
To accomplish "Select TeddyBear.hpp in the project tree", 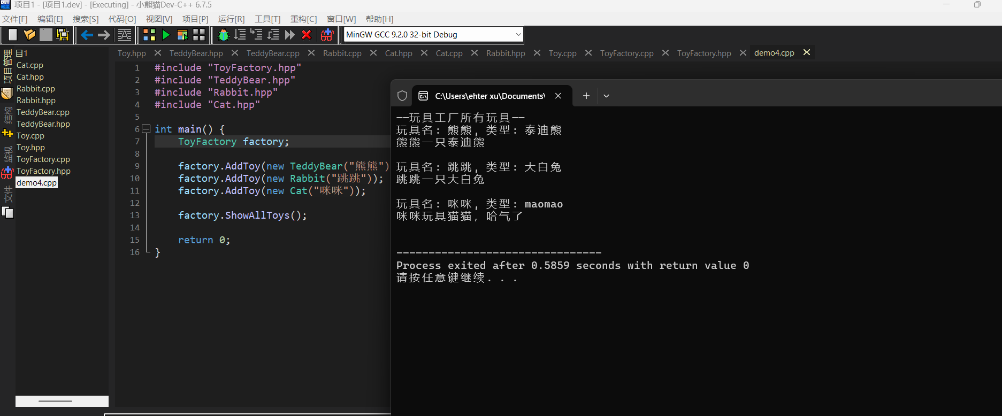I will [43, 124].
